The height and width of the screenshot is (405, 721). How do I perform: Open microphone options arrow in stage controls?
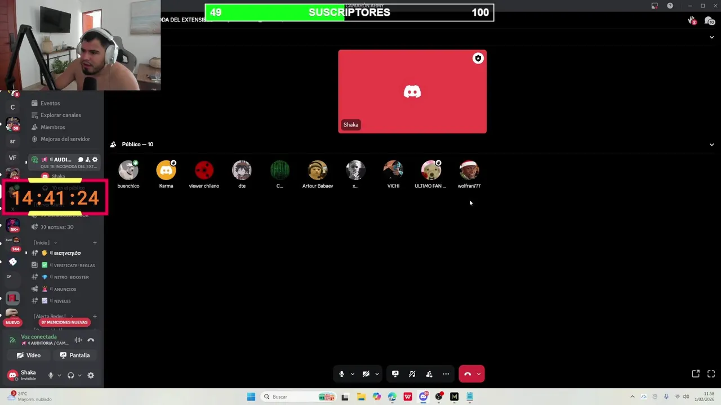[353, 374]
